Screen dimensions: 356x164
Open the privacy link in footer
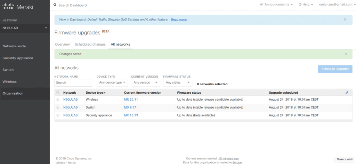point(60,162)
